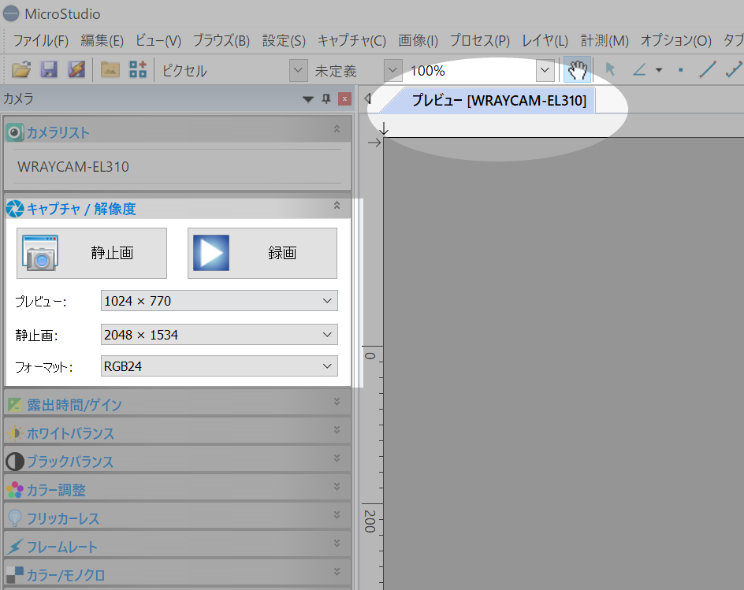Open the 編集(E) menu
744x590 pixels.
coord(102,41)
